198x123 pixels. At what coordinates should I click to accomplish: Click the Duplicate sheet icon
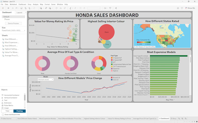[x=46, y=8]
